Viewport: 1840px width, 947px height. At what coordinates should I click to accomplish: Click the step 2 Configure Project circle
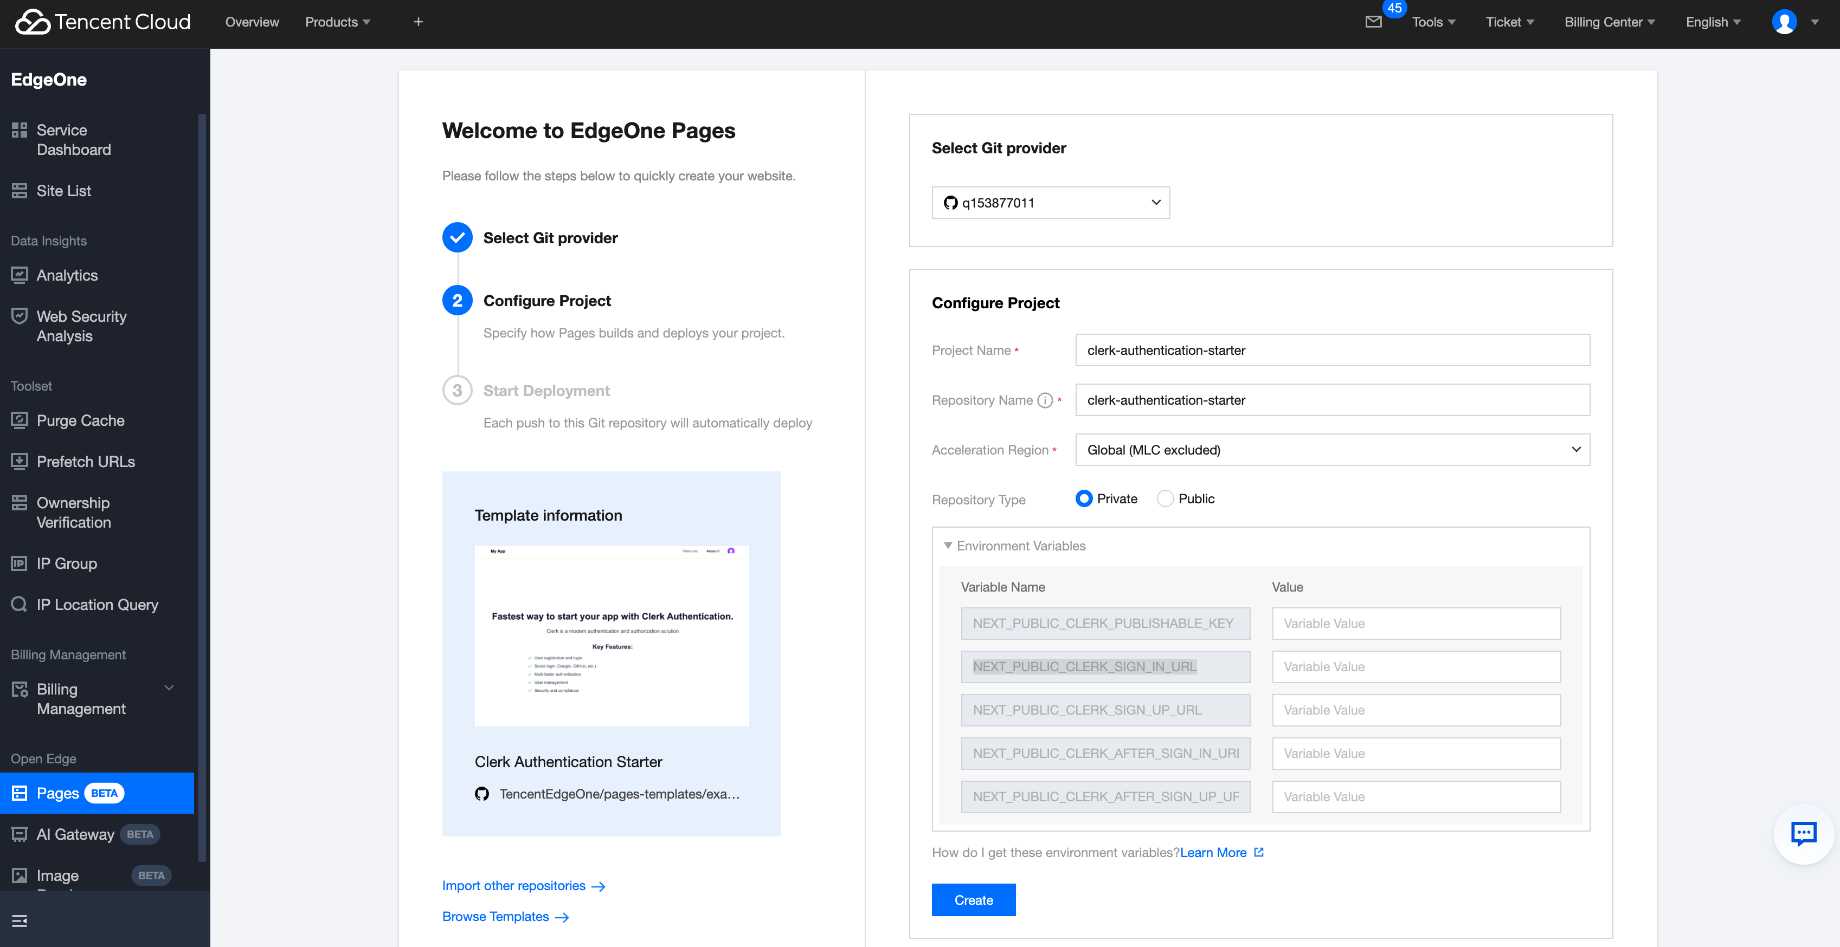[x=457, y=301]
